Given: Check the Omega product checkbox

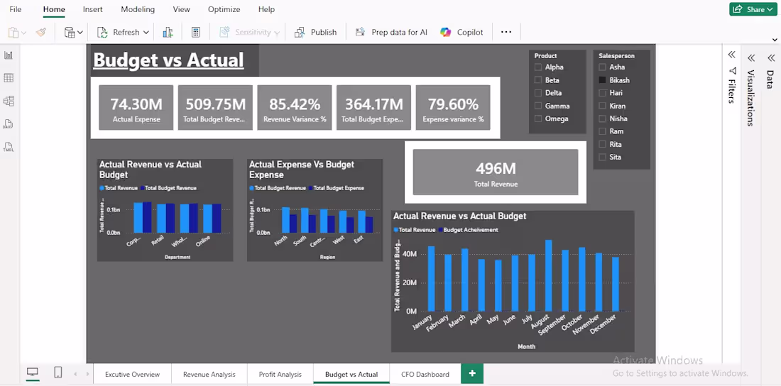Looking at the screenshot, I should (538, 118).
